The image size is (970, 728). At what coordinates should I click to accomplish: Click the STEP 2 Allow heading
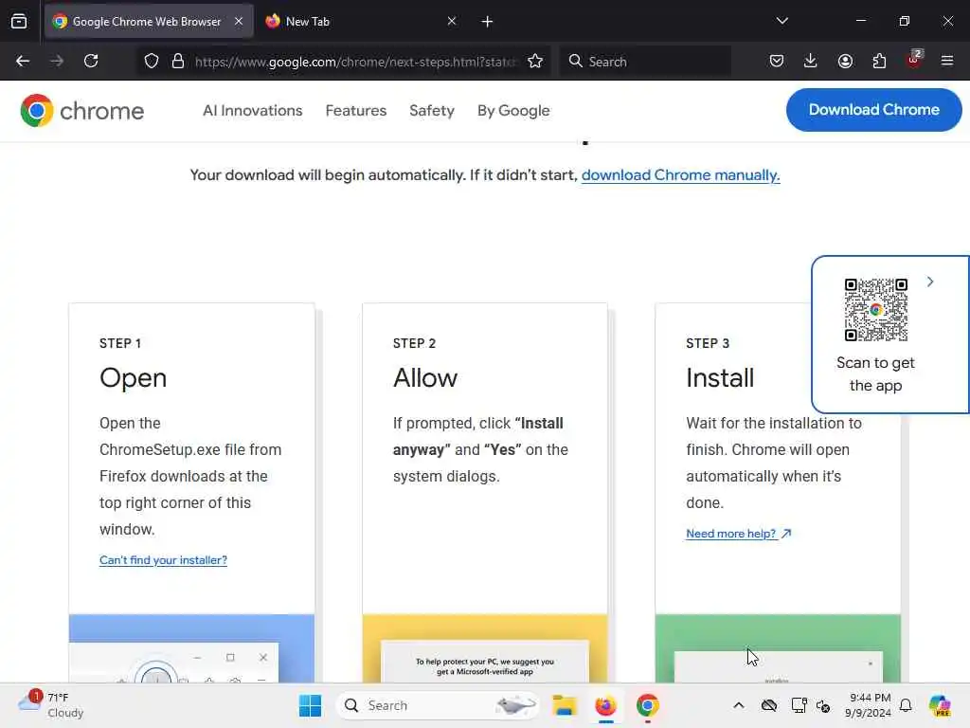tap(425, 377)
